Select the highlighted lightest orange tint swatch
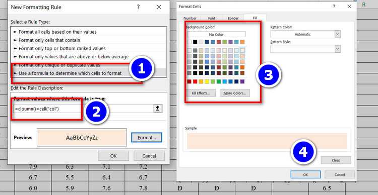The width and height of the screenshot is (378, 195). click(242, 50)
